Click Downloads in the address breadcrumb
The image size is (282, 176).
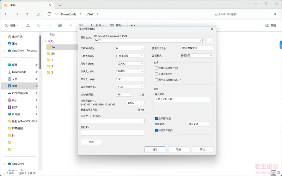68,14
